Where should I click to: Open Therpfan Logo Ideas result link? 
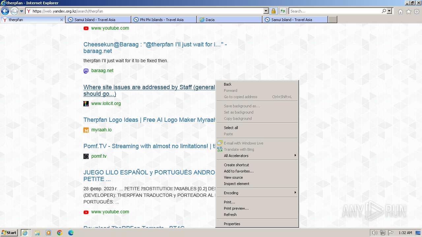click(149, 120)
